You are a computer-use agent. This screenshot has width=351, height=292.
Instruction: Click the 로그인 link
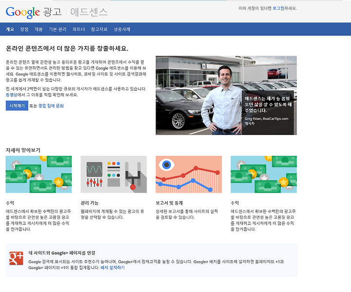click(x=278, y=8)
